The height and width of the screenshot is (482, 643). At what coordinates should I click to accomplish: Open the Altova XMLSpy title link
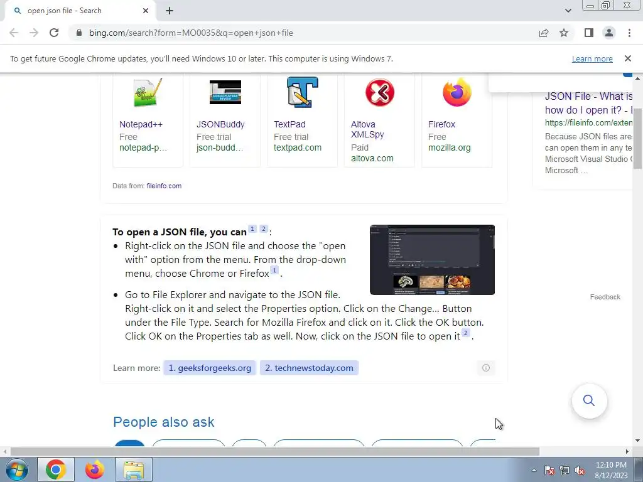point(367,129)
